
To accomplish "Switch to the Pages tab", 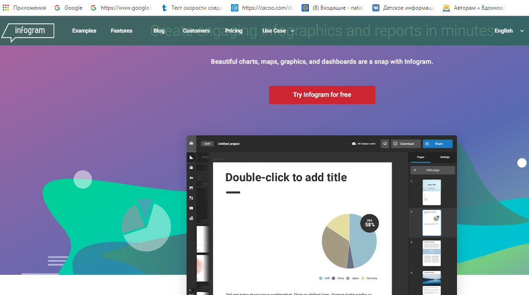I will [x=420, y=157].
